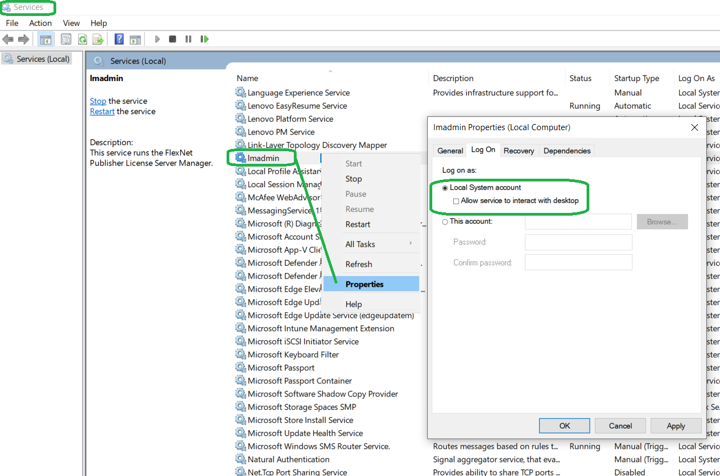
Task: Click the Restart Service toolbar icon
Action: click(205, 39)
